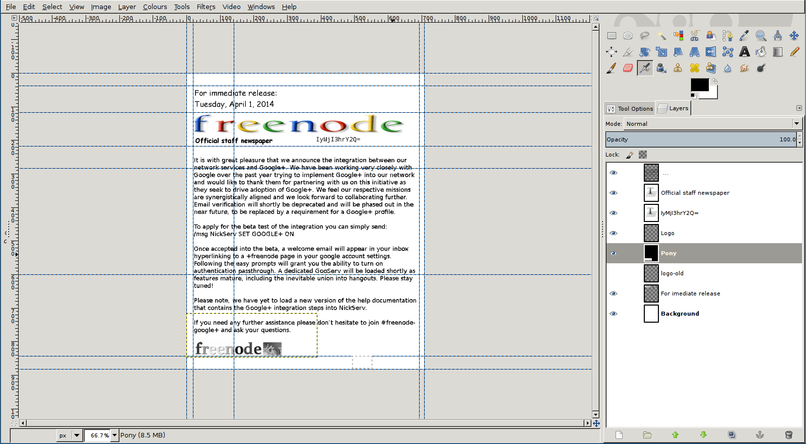
Task: Hide the Logo layer
Action: pos(613,233)
